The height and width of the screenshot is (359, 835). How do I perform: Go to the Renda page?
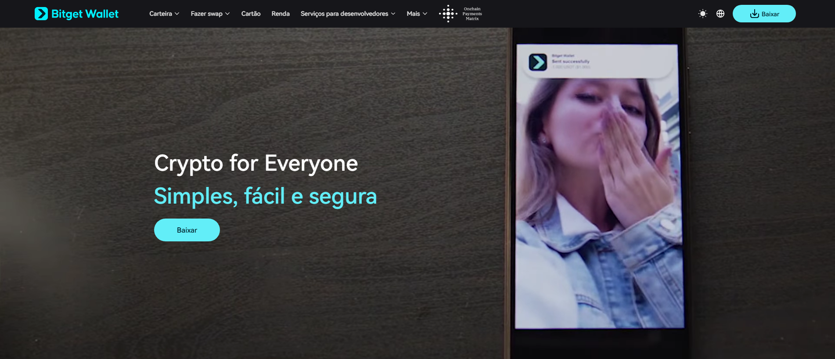(x=281, y=14)
